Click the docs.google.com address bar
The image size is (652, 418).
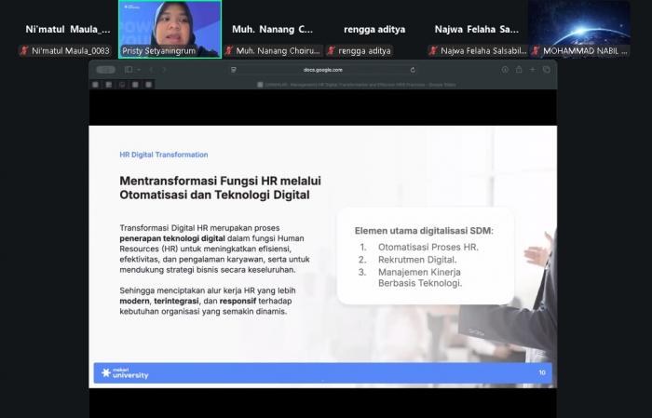pyautogui.click(x=324, y=70)
